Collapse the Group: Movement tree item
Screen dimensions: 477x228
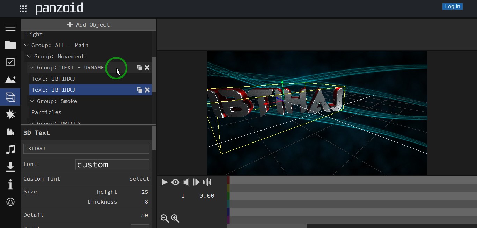pos(29,56)
